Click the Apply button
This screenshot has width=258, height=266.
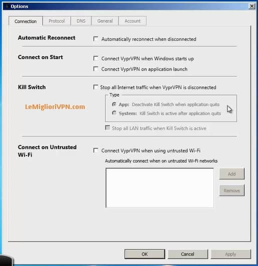click(230, 254)
